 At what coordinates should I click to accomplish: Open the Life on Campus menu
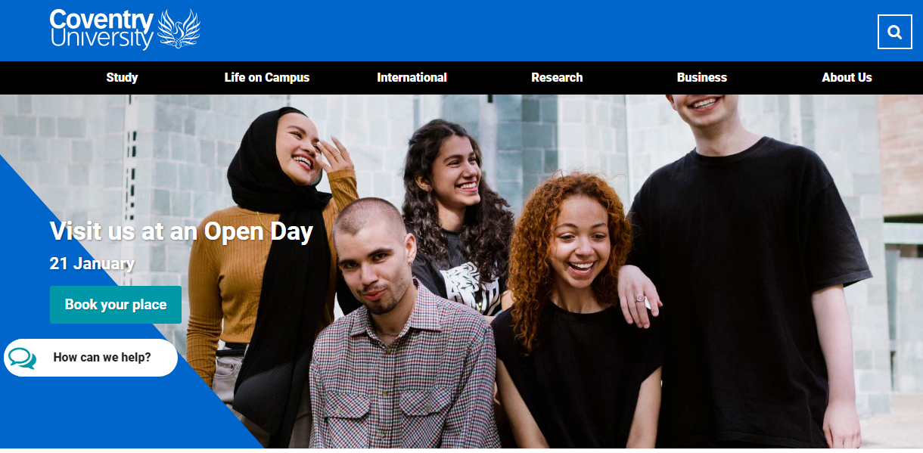point(267,77)
